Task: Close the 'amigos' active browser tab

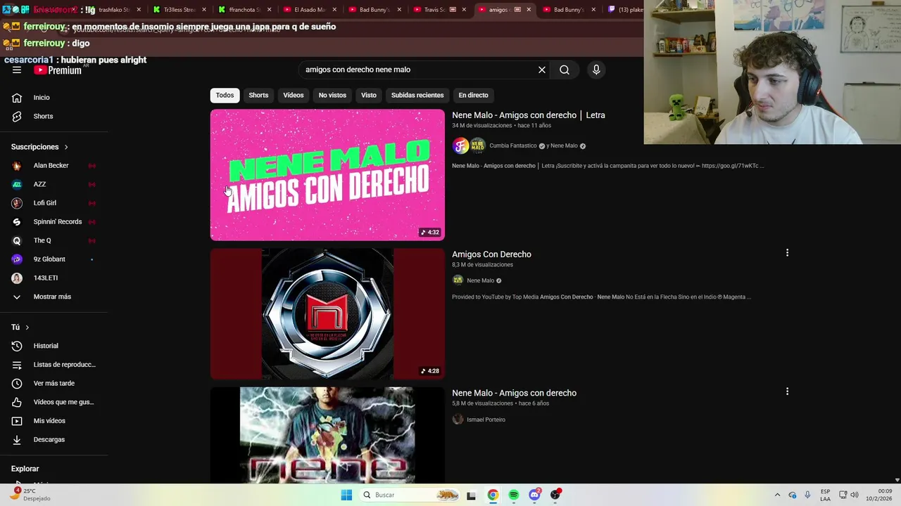Action: click(529, 10)
